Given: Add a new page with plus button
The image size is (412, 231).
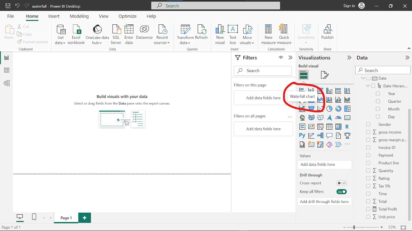Looking at the screenshot, I should pyautogui.click(x=84, y=218).
